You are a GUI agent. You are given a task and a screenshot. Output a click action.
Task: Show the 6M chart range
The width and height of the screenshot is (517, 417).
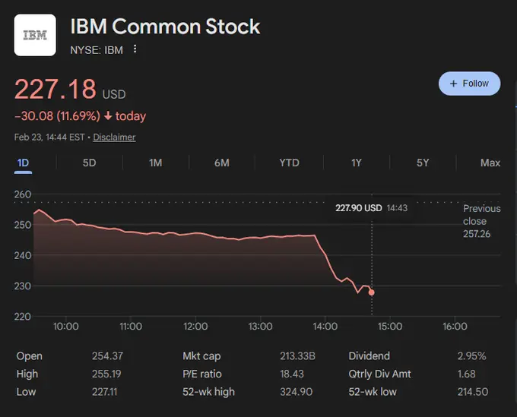click(x=222, y=163)
